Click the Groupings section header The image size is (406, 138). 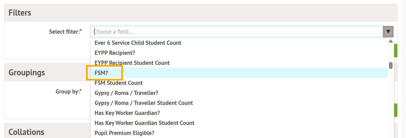27,73
